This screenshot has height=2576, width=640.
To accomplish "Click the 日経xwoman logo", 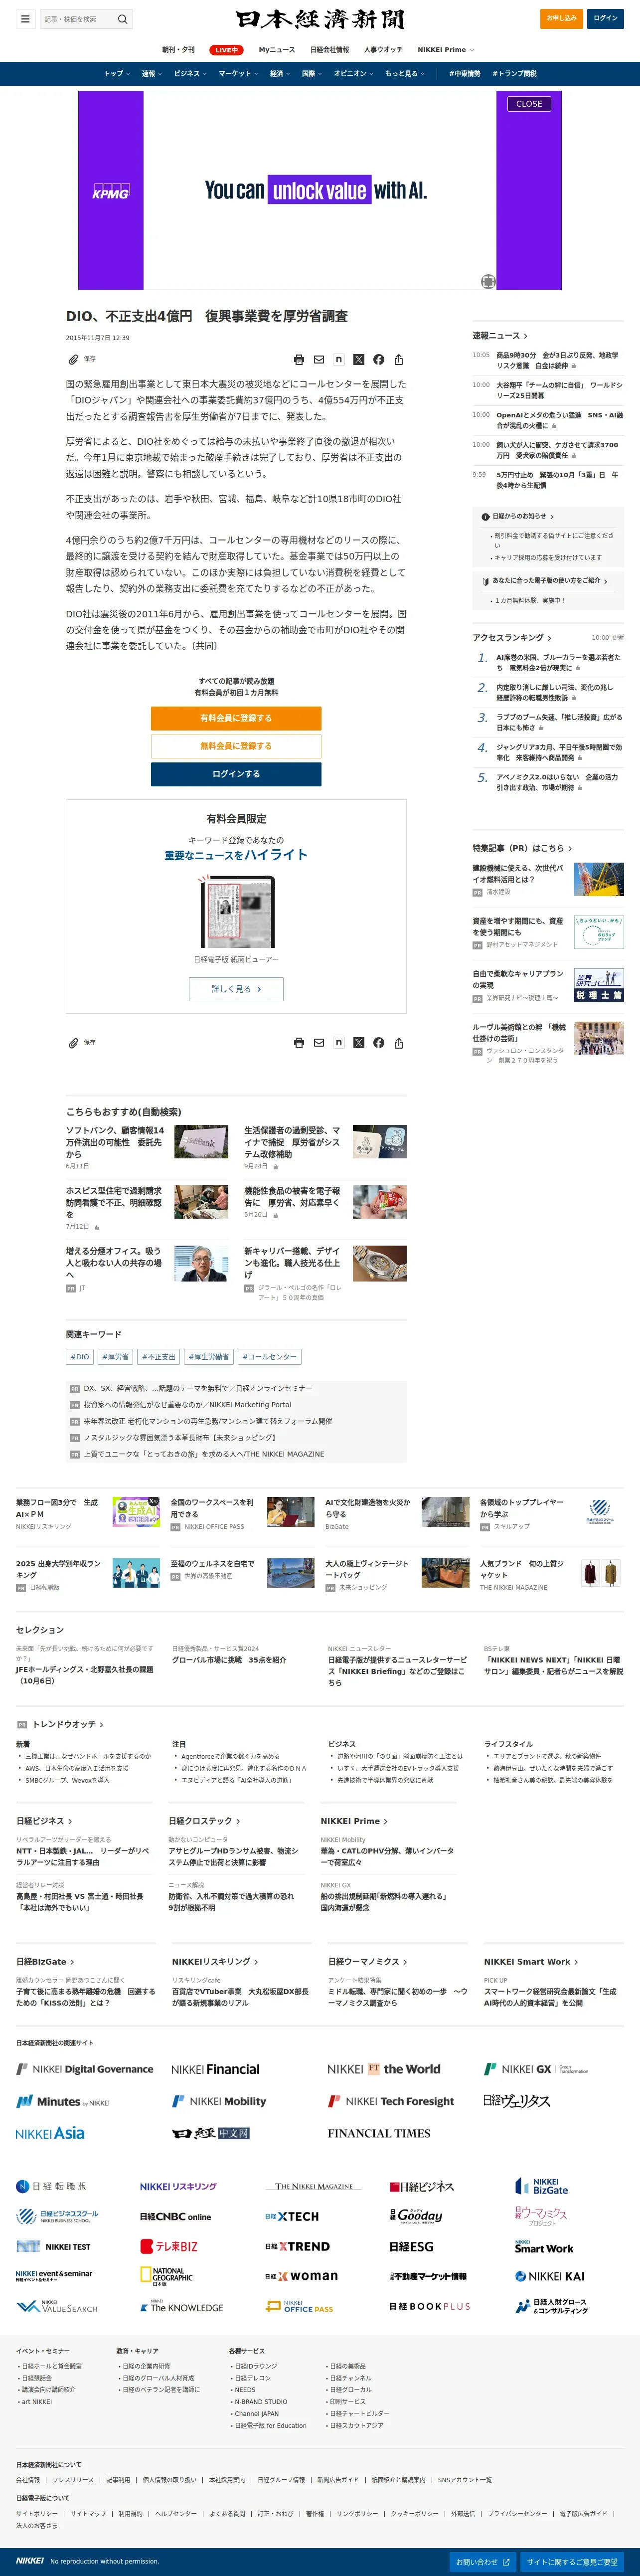I will tap(301, 2276).
